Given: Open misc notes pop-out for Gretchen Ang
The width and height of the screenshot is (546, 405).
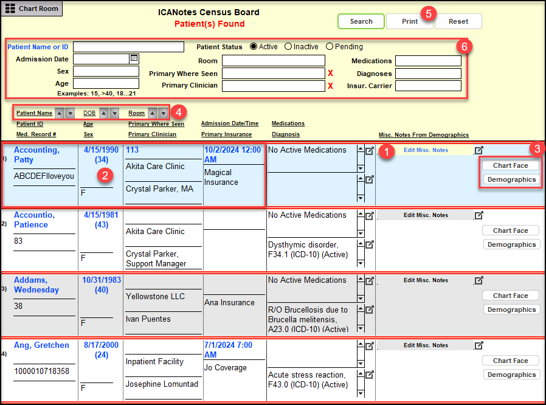Looking at the screenshot, I should click(x=479, y=345).
